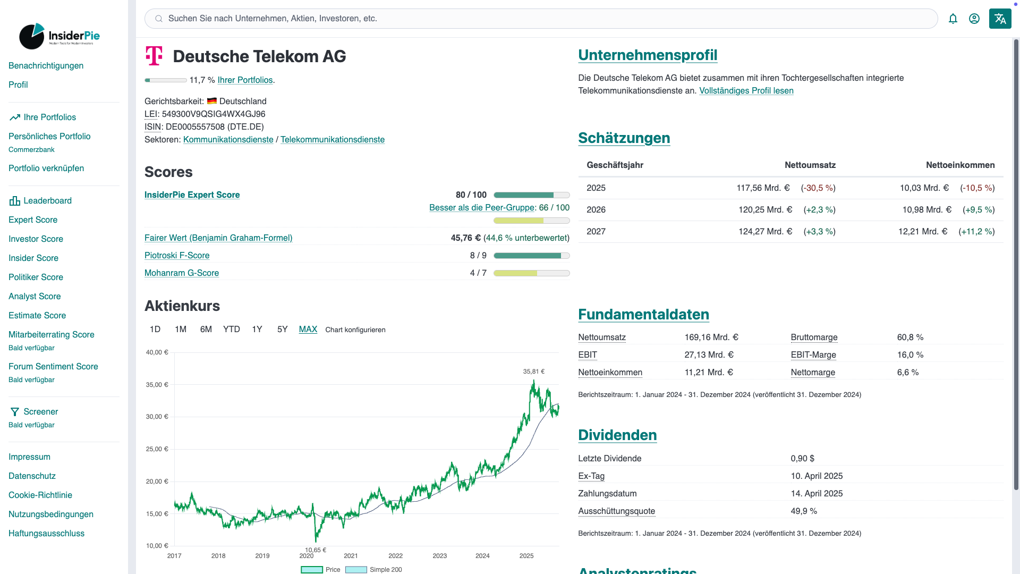Click the page vertical scrollbar
Image resolution: width=1020 pixels, height=574 pixels.
pyautogui.click(x=1016, y=266)
